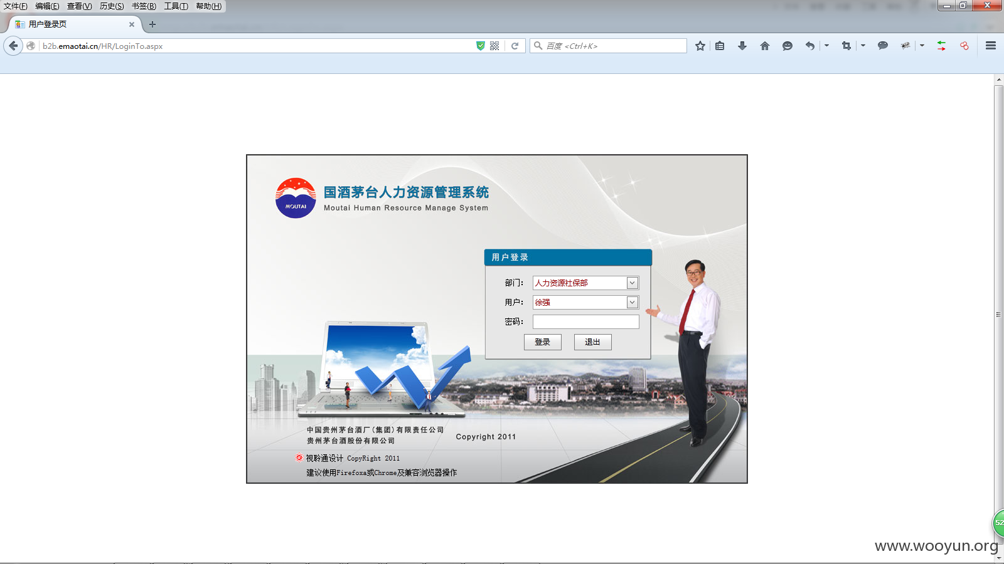
Task: Bookmark this page with the star icon
Action: click(700, 46)
